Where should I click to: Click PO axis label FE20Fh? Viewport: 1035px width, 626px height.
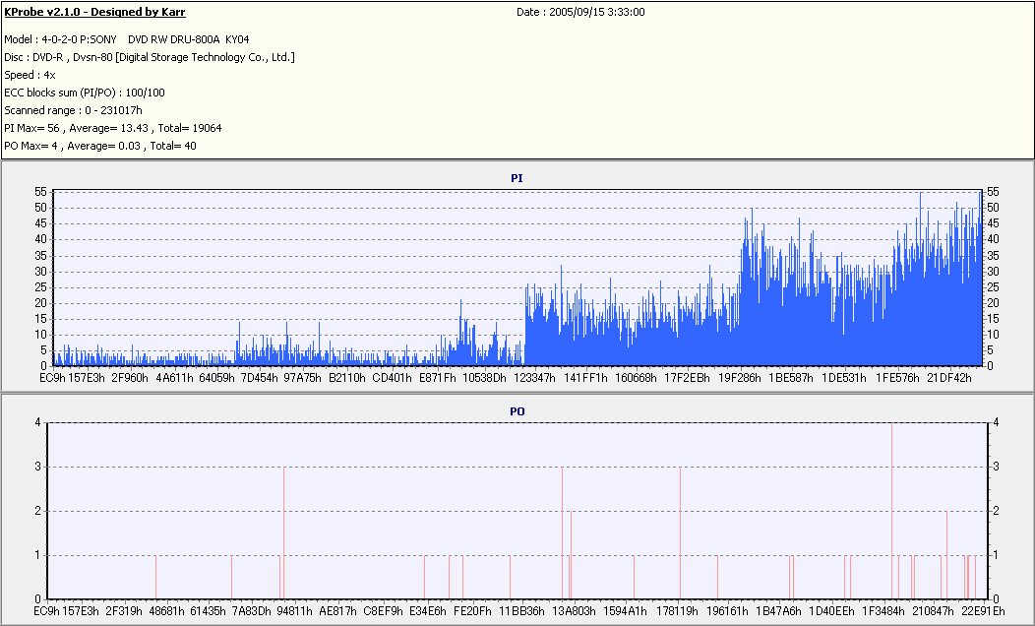click(x=472, y=611)
